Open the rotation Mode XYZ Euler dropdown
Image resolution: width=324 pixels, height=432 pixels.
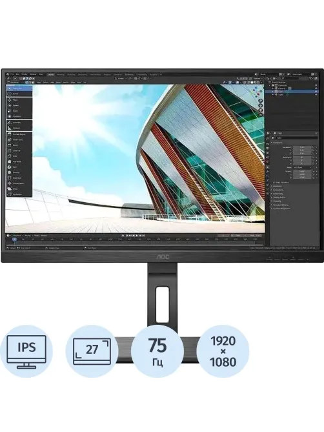302,167
